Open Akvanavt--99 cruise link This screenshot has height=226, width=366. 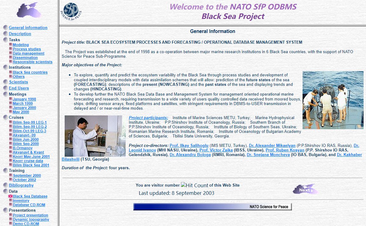point(24,135)
